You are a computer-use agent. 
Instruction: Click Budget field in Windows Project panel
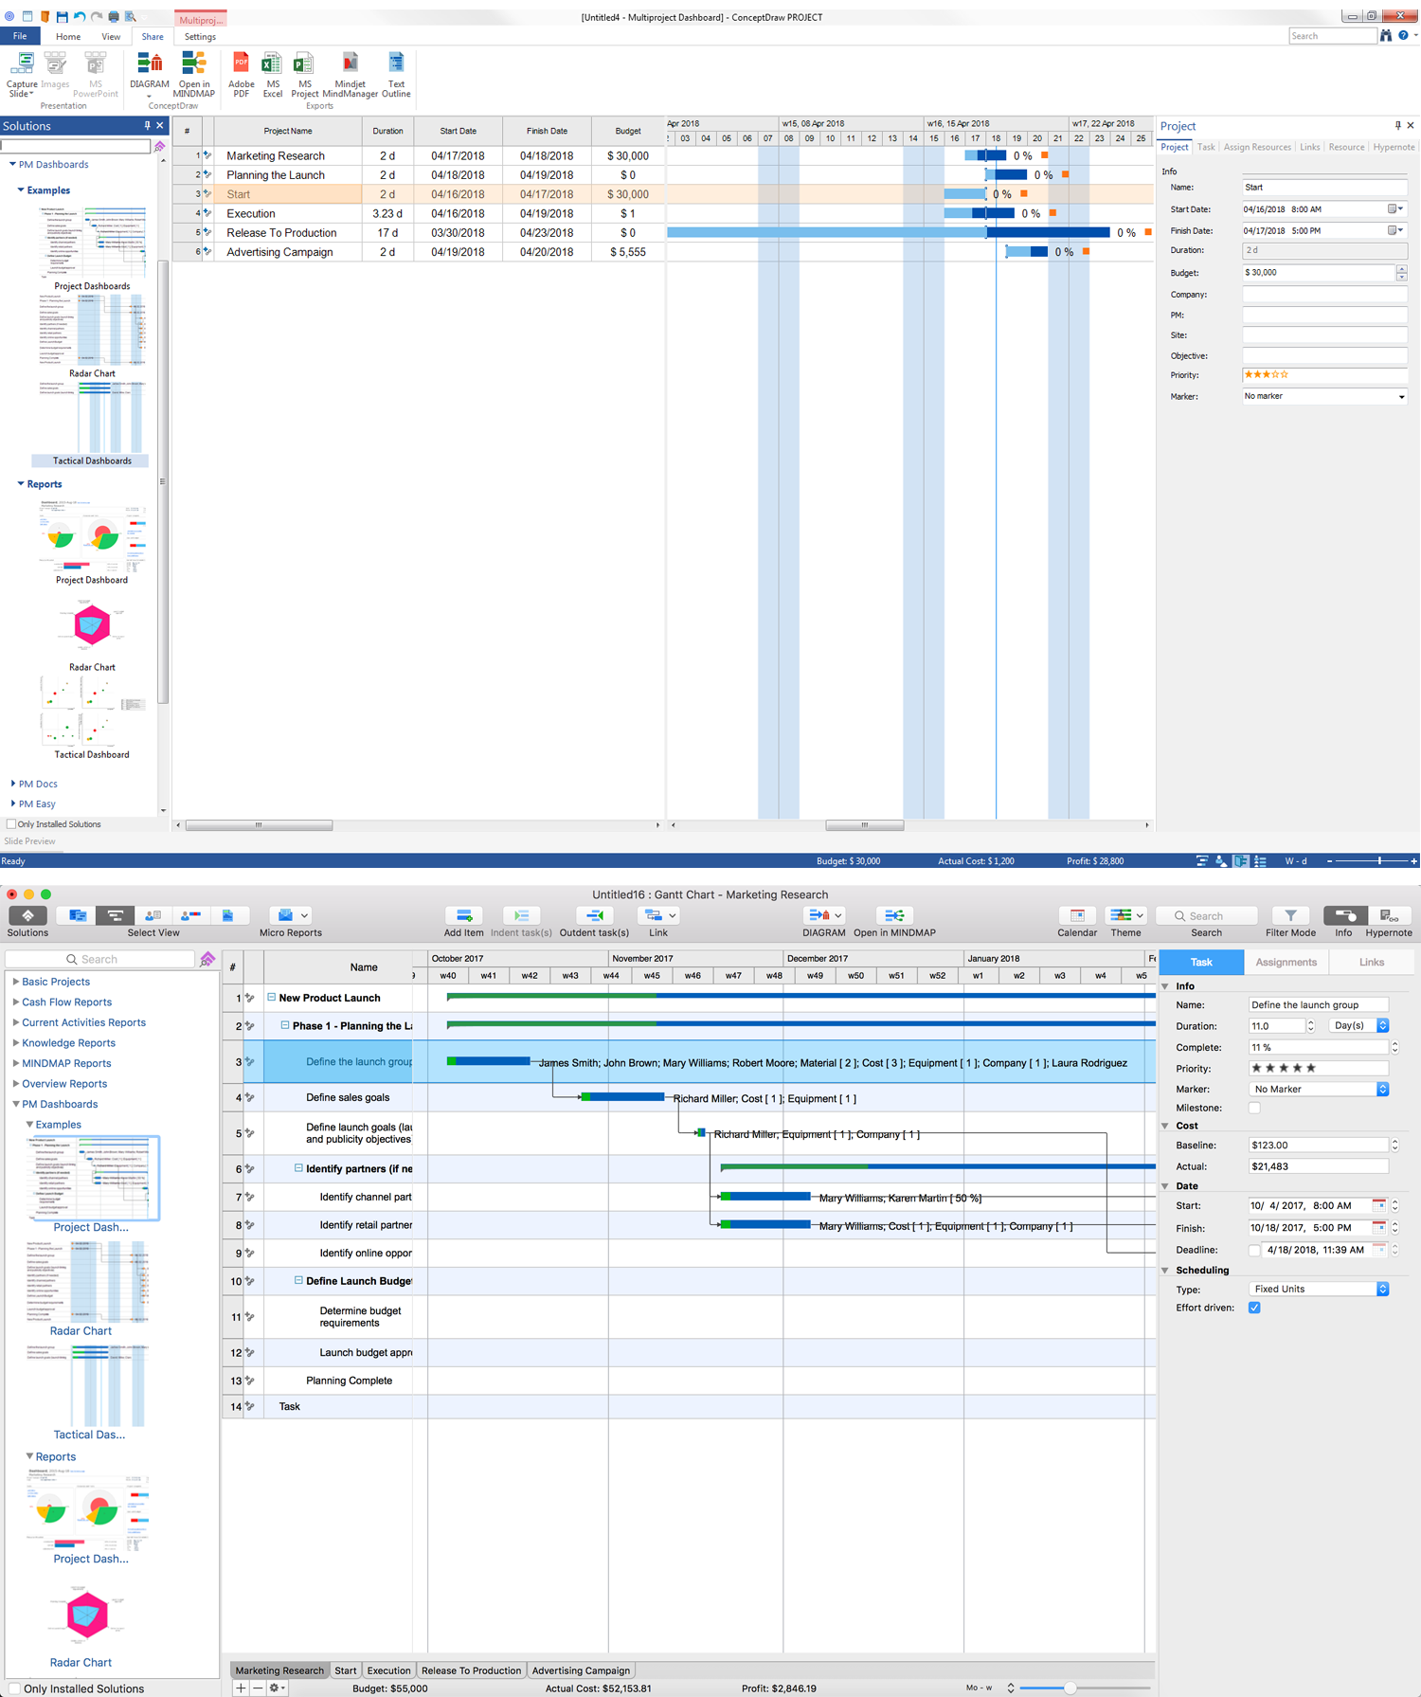pos(1319,273)
